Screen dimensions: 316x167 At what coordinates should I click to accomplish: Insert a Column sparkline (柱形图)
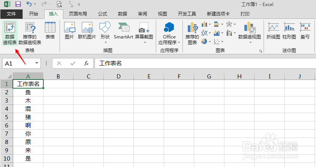(289, 31)
